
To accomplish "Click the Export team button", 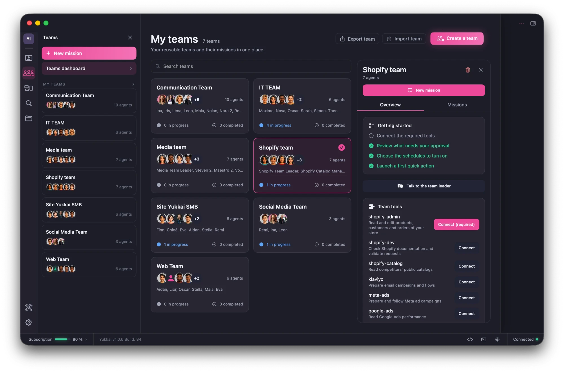I will tap(357, 39).
